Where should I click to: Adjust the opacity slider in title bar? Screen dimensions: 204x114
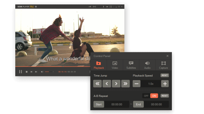pyautogui.click(x=101, y=7)
